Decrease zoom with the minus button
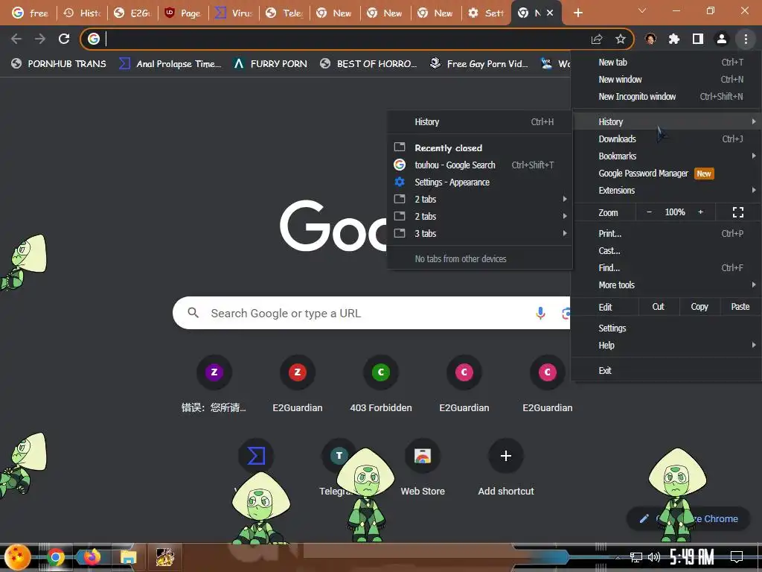 coord(649,212)
